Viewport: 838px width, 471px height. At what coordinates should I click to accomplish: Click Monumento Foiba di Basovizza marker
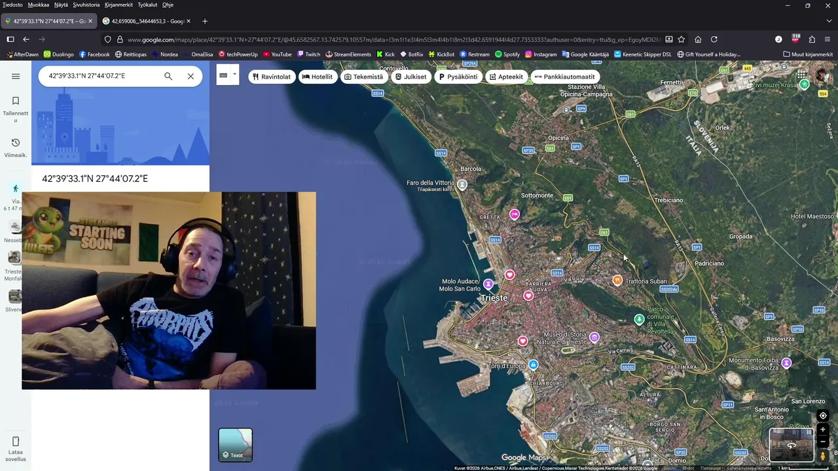786,363
